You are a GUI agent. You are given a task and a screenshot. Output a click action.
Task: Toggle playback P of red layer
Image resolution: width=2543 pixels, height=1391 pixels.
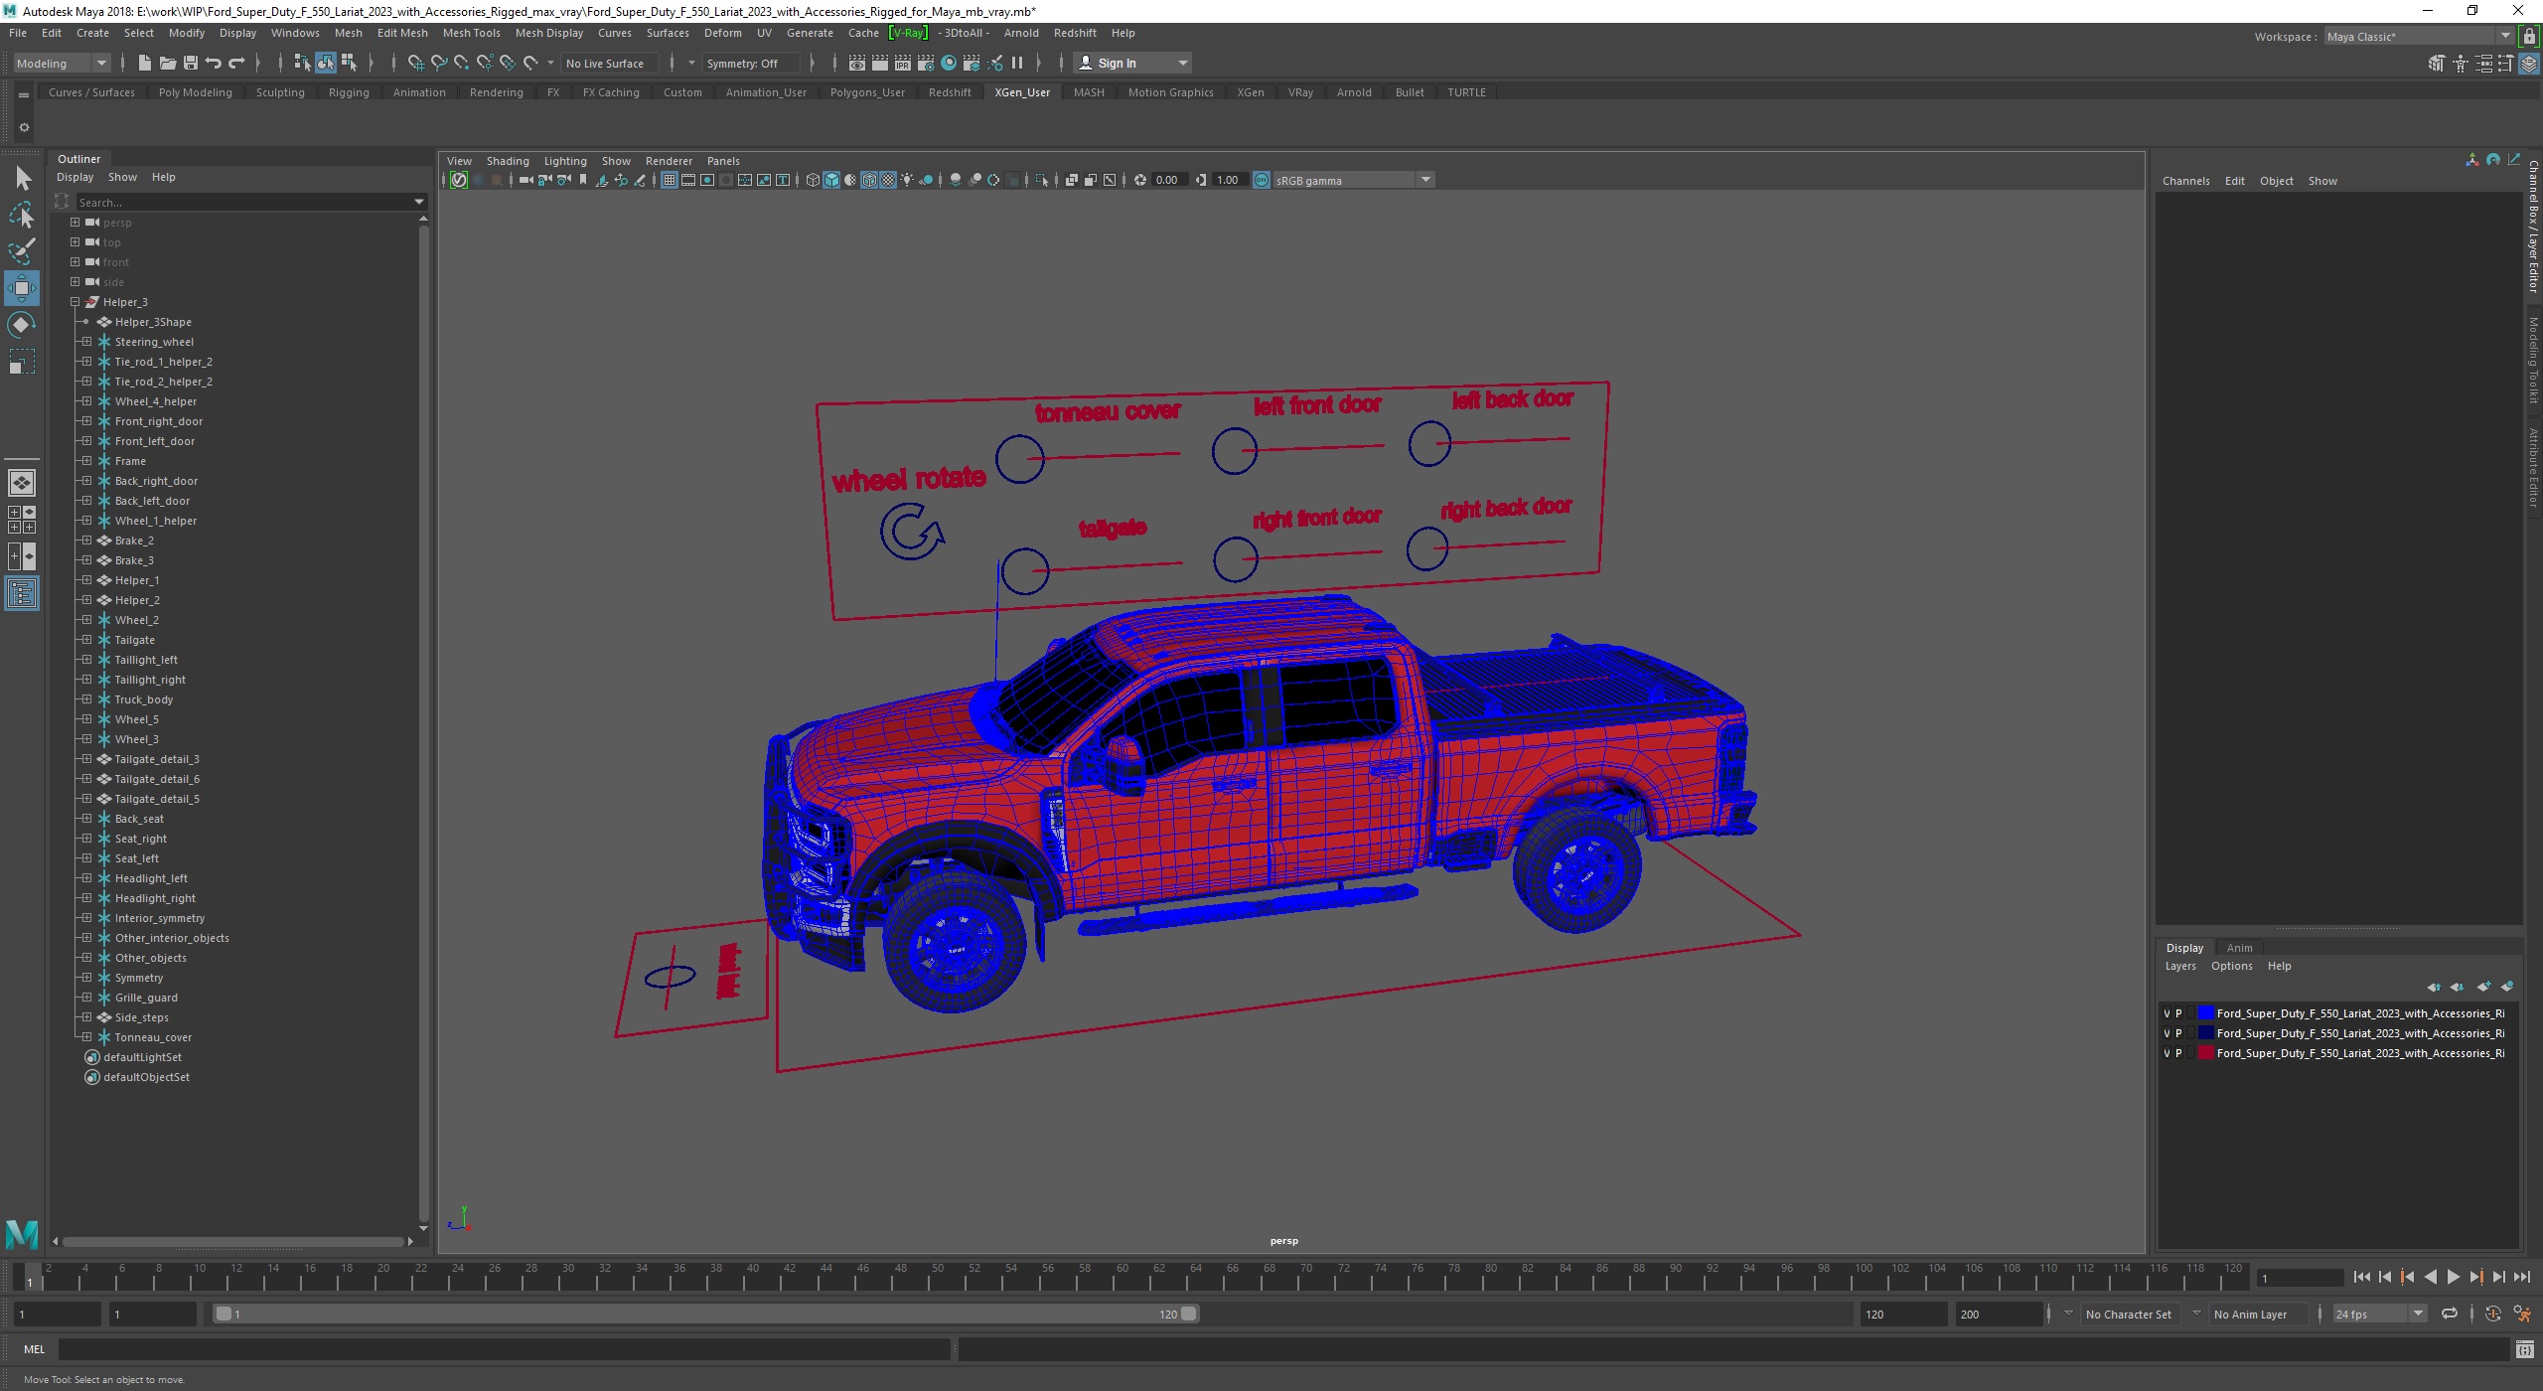pyautogui.click(x=2179, y=1053)
